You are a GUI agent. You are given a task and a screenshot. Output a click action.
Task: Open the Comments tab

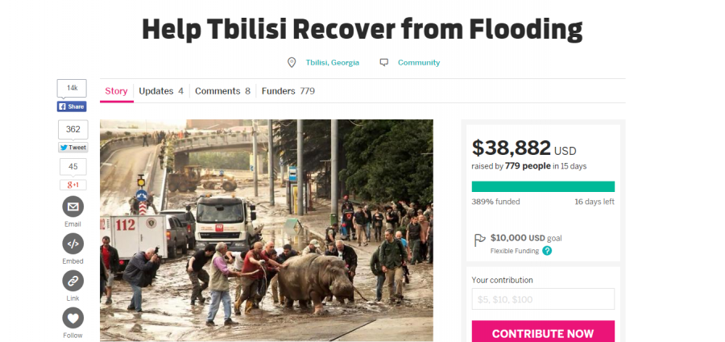tap(222, 91)
